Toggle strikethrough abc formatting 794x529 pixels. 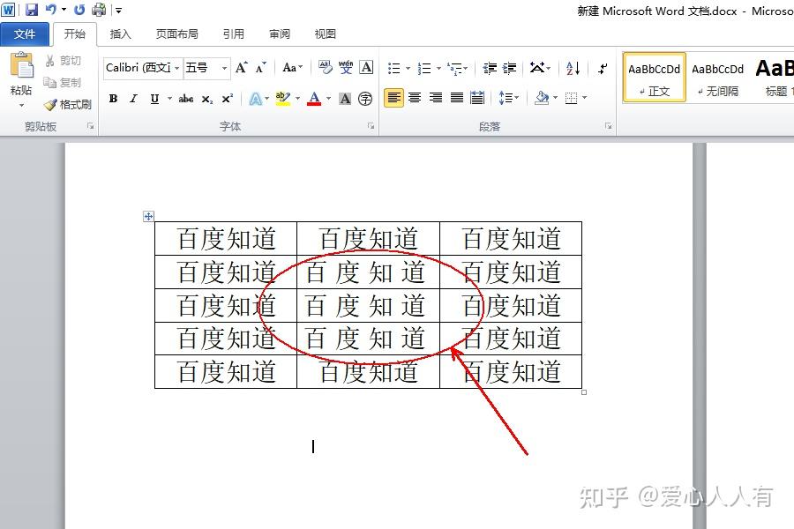pyautogui.click(x=186, y=99)
